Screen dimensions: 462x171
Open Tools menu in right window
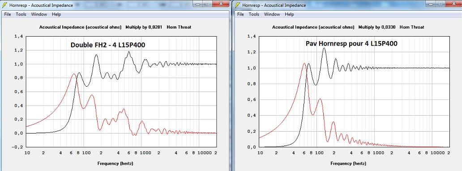pos(254,14)
